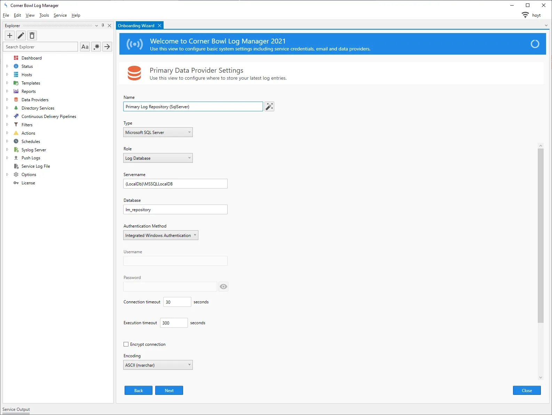The image size is (552, 415).
Task: Enable the Encrypt connection checkbox
Action: (126, 344)
